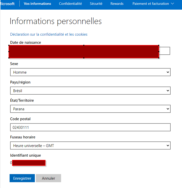Go to the Sécurité section
This screenshot has width=182, height=188.
tap(96, 4)
